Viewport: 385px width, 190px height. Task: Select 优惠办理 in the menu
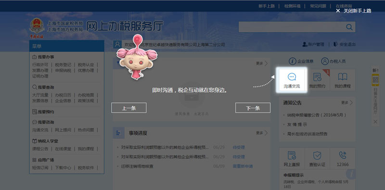pos(86,70)
